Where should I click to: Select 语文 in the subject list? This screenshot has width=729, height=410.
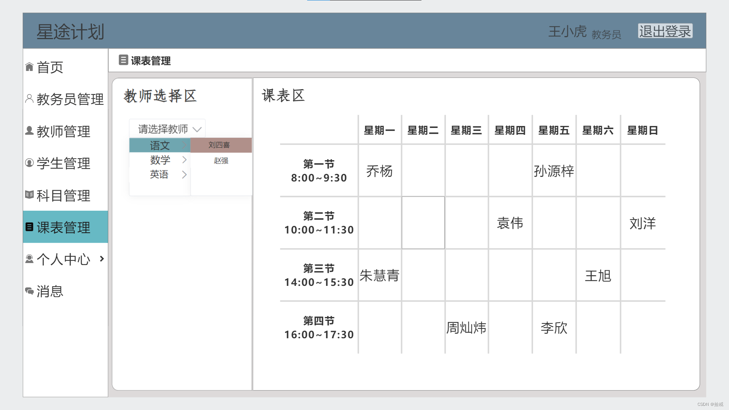tap(159, 145)
